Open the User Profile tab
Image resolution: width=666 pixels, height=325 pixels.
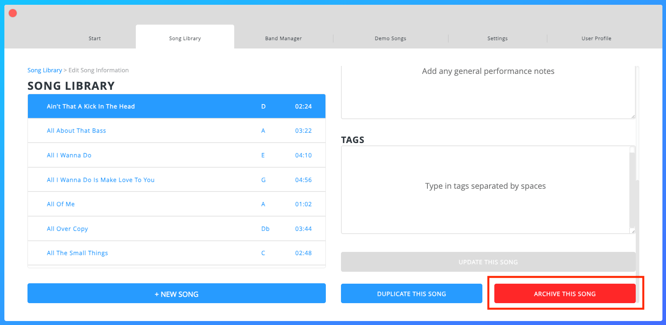[596, 39]
